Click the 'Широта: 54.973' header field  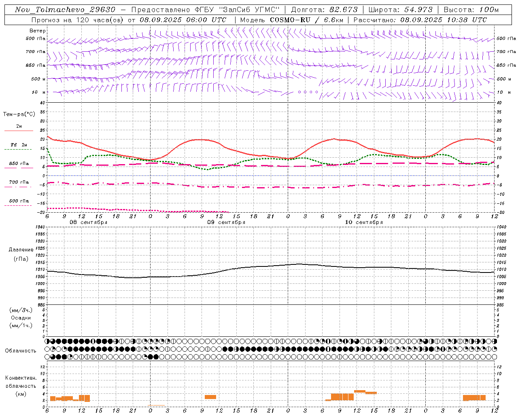pyautogui.click(x=401, y=10)
